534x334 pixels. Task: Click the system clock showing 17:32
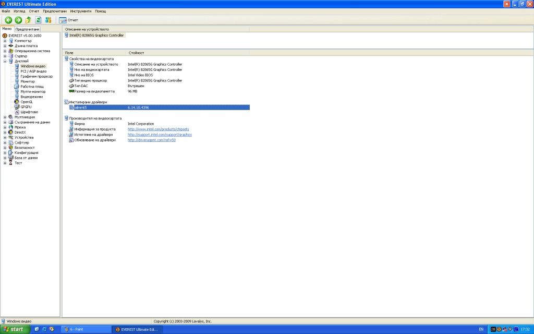pyautogui.click(x=525, y=330)
